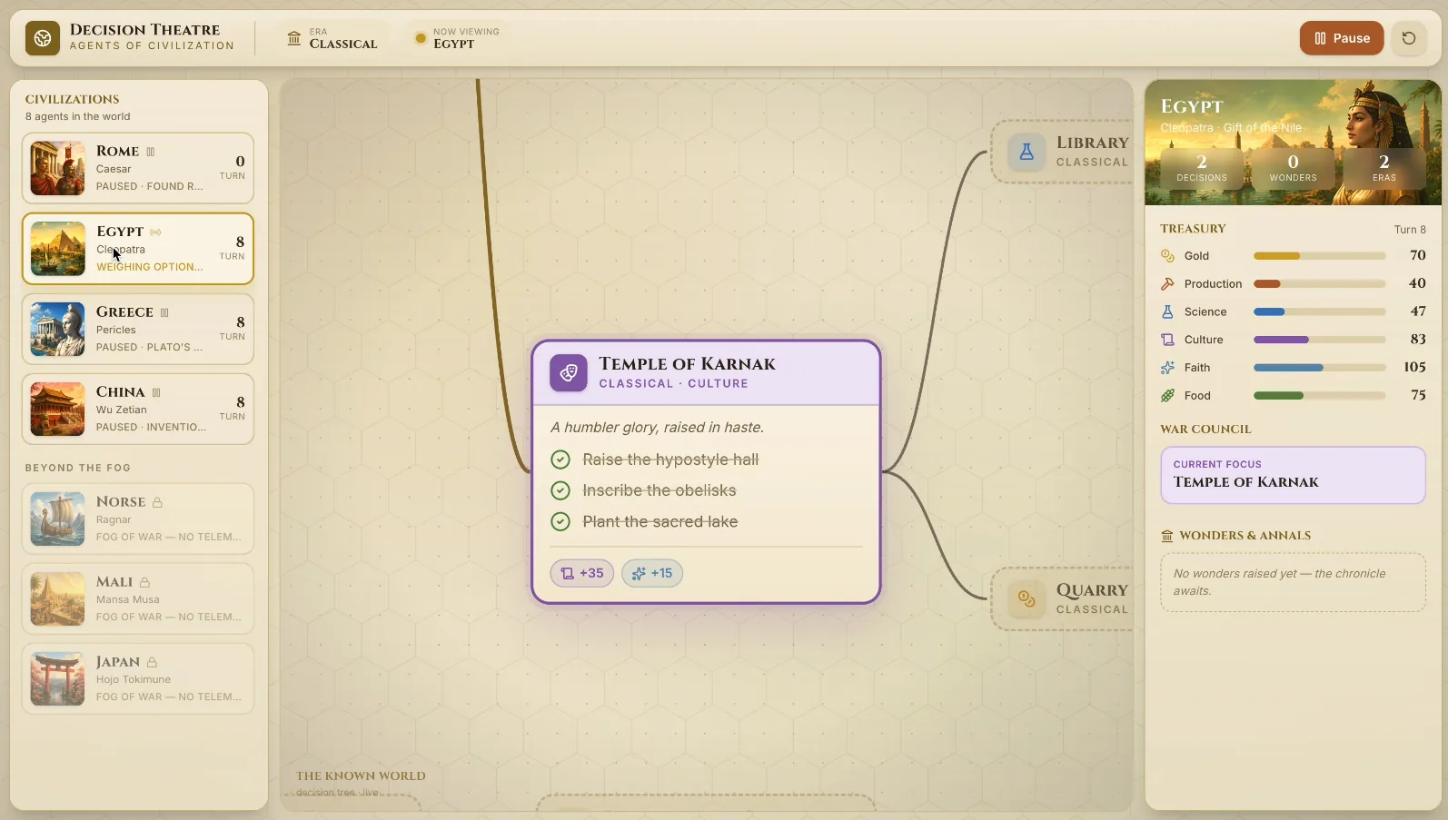Pause the simulation with the Pause button

click(x=1341, y=38)
